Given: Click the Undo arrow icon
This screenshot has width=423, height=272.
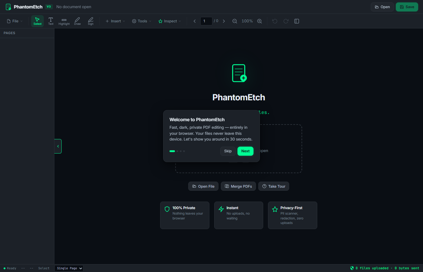Looking at the screenshot, I should click(x=274, y=21).
